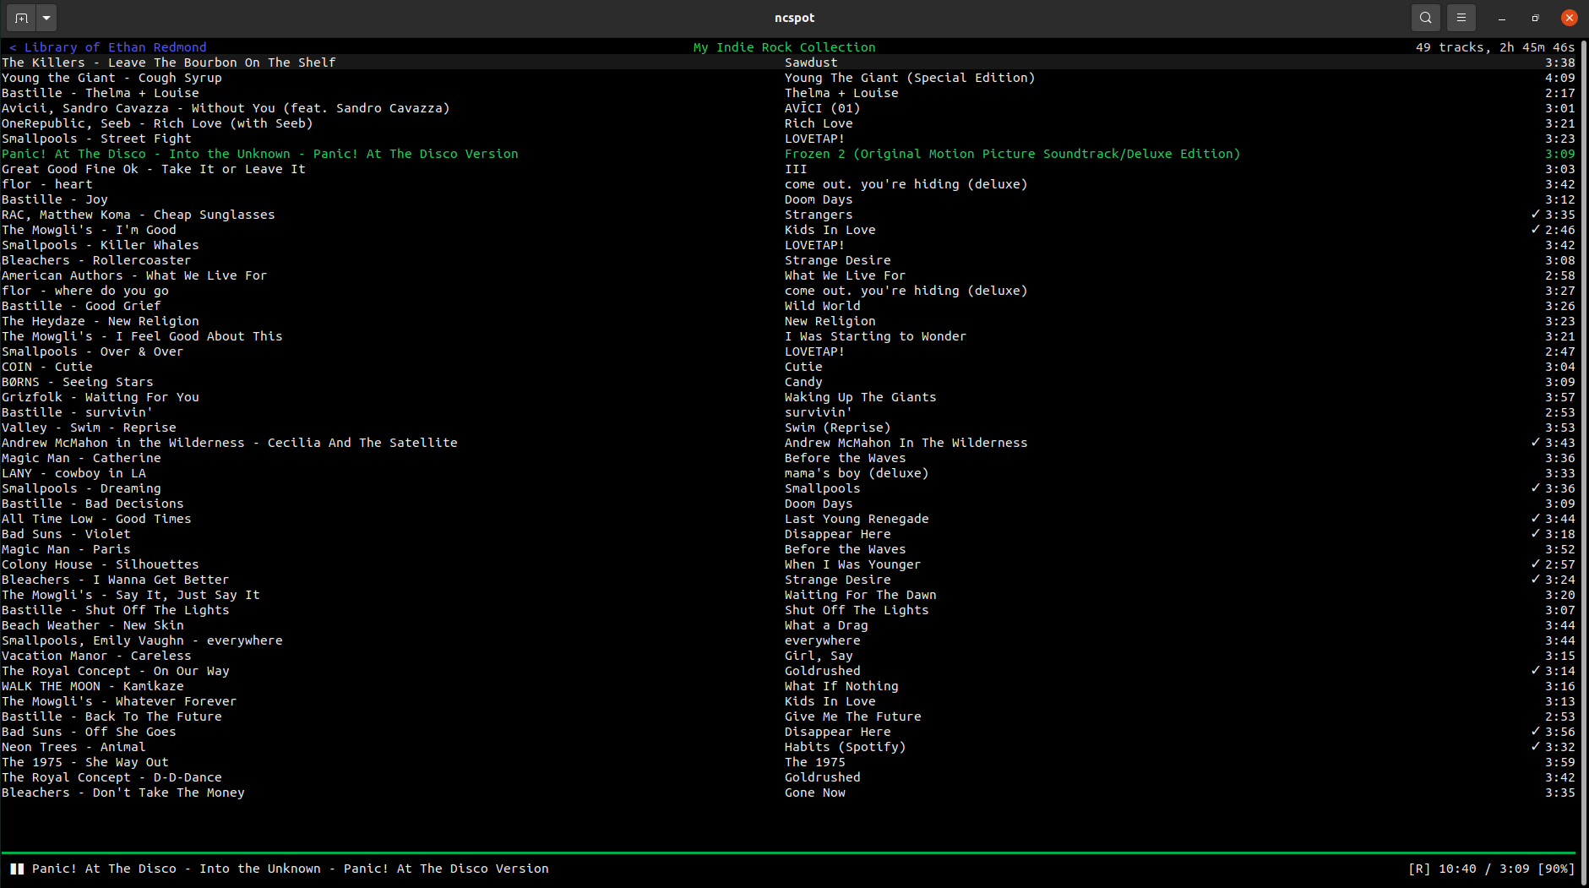Select Avicii - Without You track
This screenshot has height=888, width=1589.
coord(788,108)
